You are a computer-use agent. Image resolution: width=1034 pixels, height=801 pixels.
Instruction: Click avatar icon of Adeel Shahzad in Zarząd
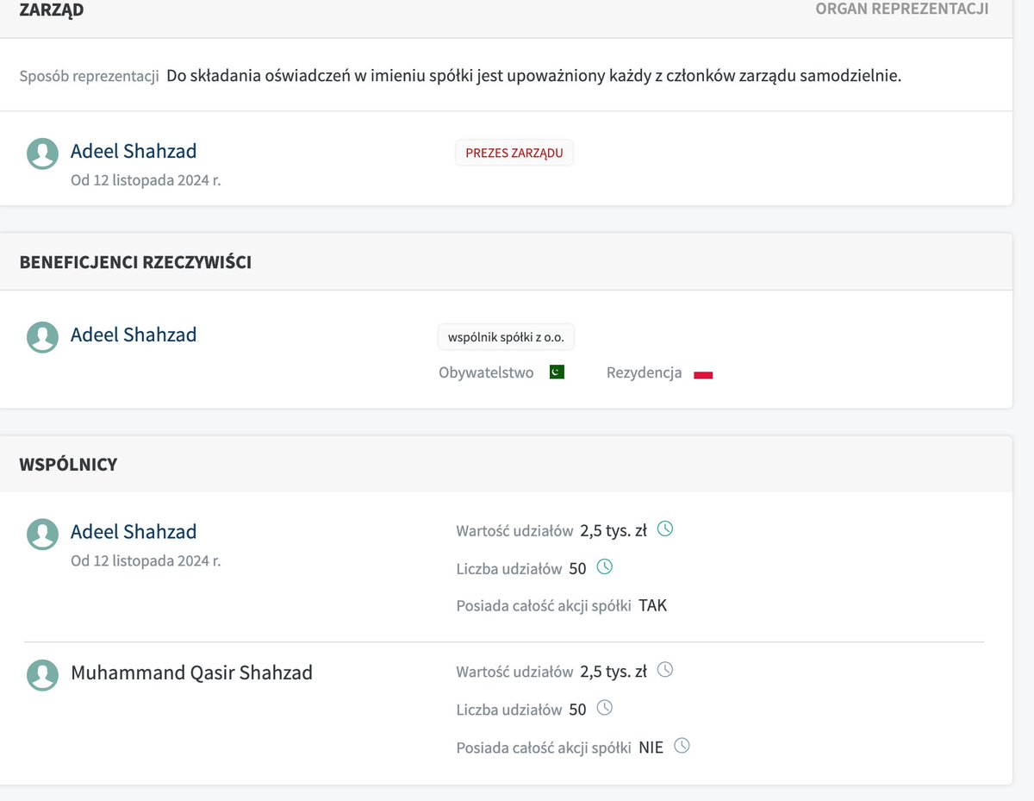43,153
